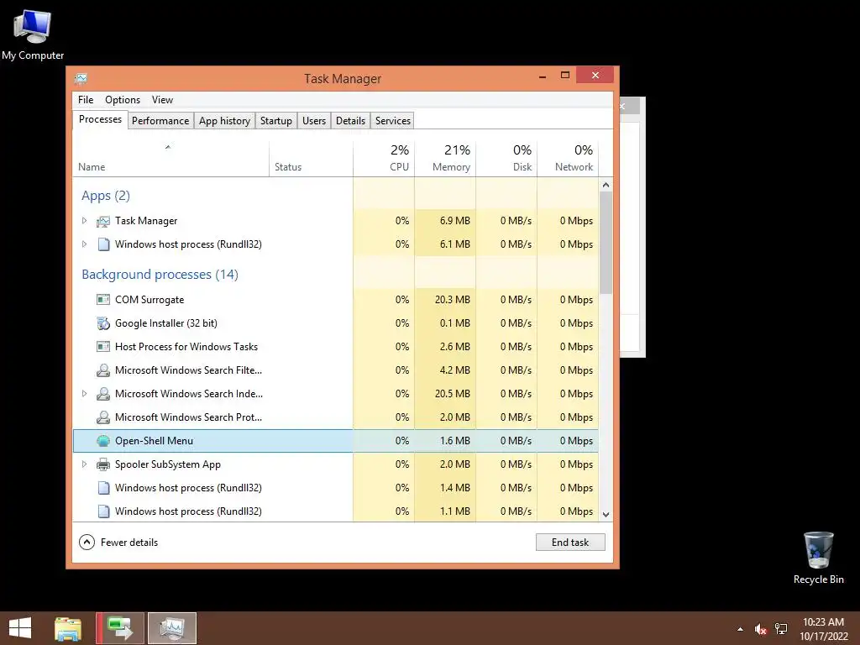Sort by the Status column header

pos(311,159)
